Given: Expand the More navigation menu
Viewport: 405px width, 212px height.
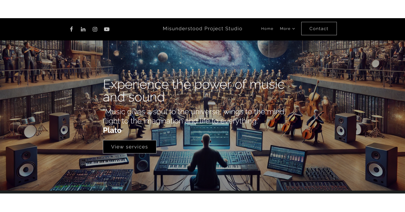Looking at the screenshot, I should click(x=287, y=29).
